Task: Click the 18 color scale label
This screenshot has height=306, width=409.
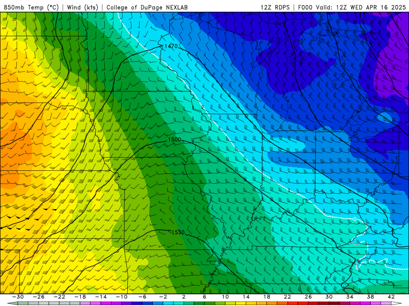Action: click(266, 297)
